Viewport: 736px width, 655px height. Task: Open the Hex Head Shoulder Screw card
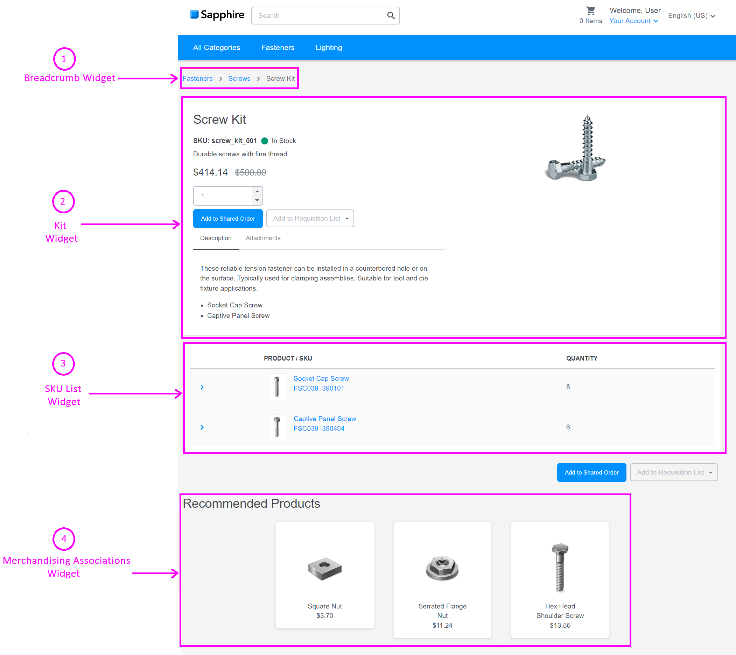point(560,579)
